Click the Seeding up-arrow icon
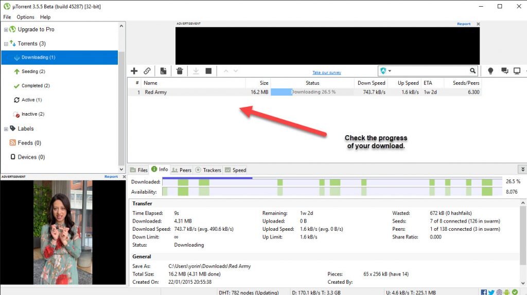Screen dimensions: 527x295 tap(16, 71)
